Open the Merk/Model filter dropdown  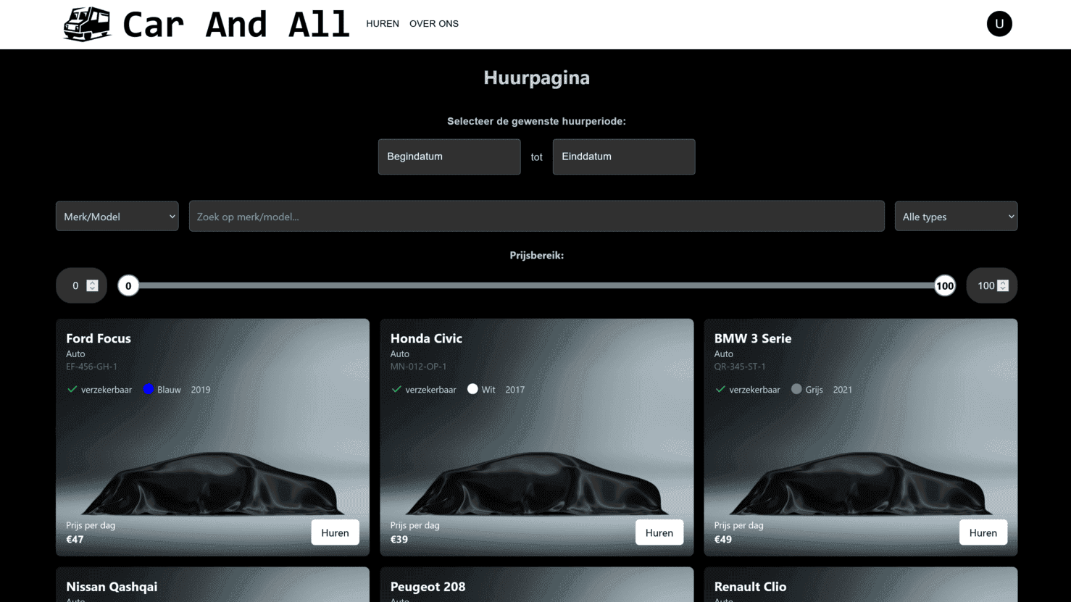pyautogui.click(x=117, y=216)
